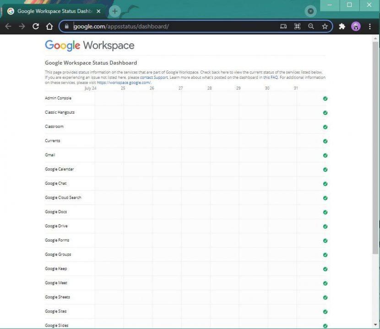The width and height of the screenshot is (380, 329).
Task: Click the Classroom row label
Action: (54, 126)
